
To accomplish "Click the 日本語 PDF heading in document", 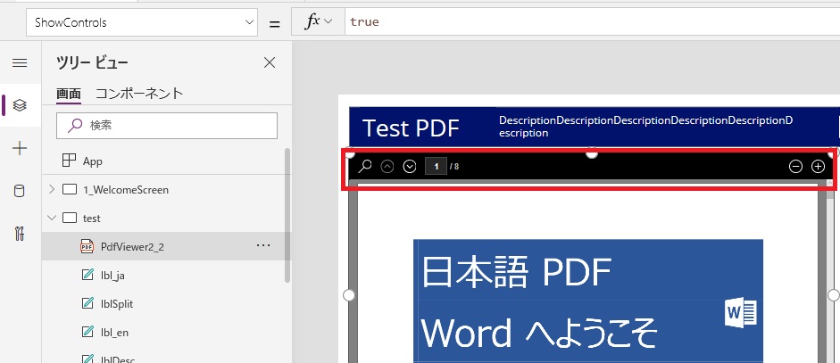I will coord(517,272).
